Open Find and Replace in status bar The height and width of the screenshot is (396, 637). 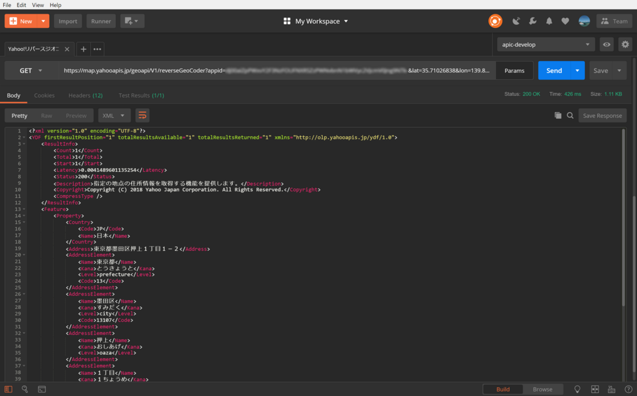click(x=25, y=389)
